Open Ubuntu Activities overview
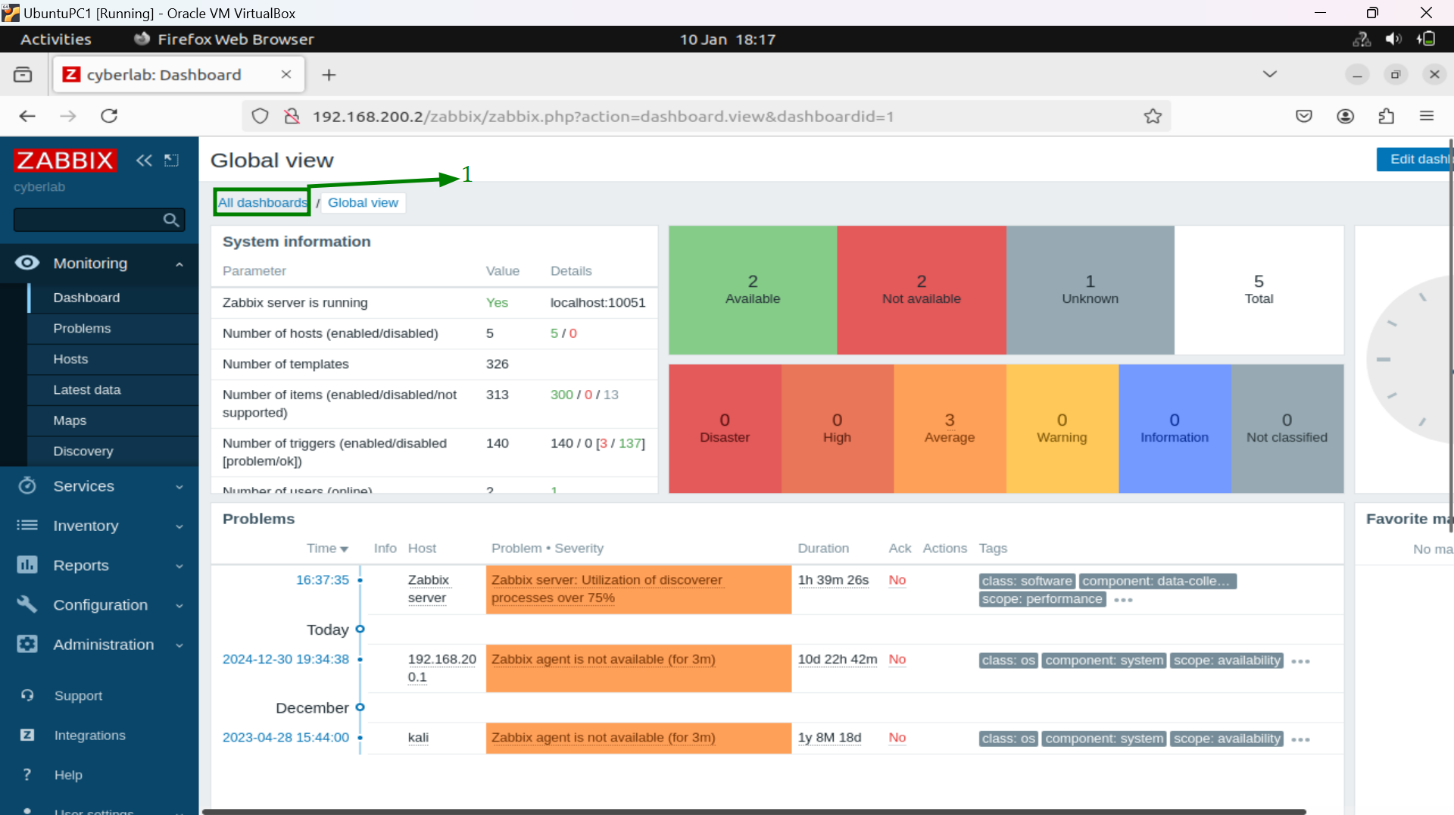1454x815 pixels. pos(55,39)
